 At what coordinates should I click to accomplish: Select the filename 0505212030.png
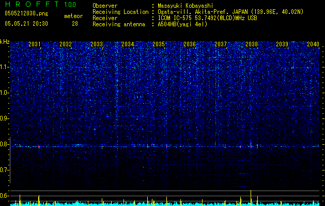pyautogui.click(x=26, y=13)
